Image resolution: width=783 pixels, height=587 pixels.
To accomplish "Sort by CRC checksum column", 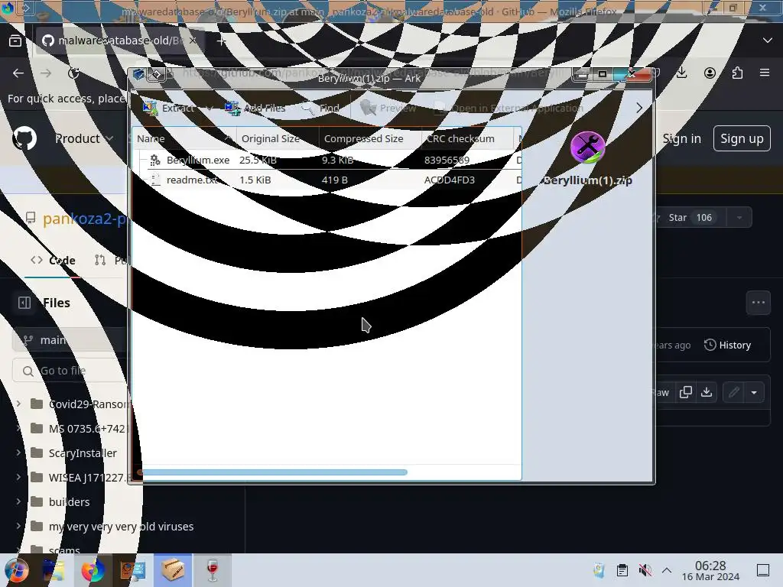I will (467, 139).
